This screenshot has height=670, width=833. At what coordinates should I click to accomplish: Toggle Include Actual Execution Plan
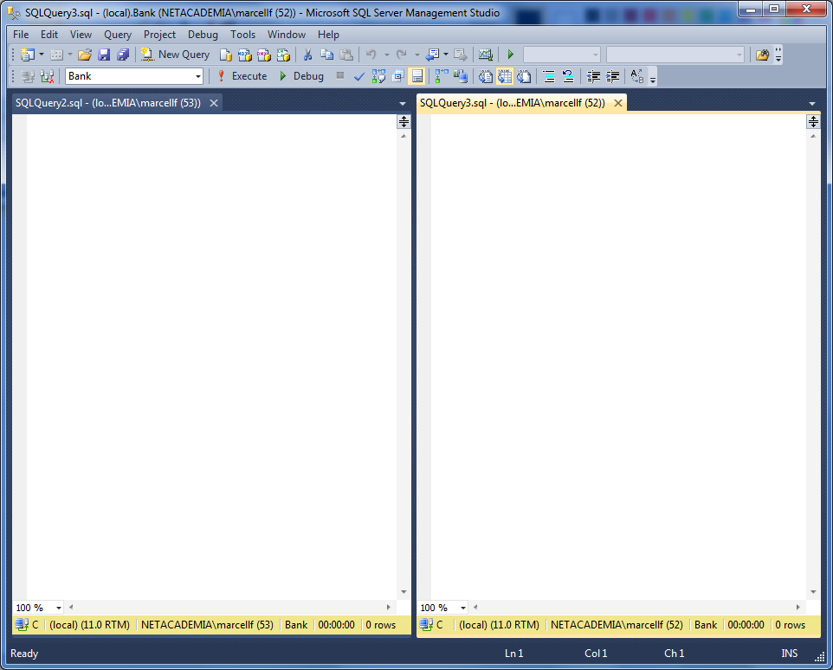click(442, 76)
